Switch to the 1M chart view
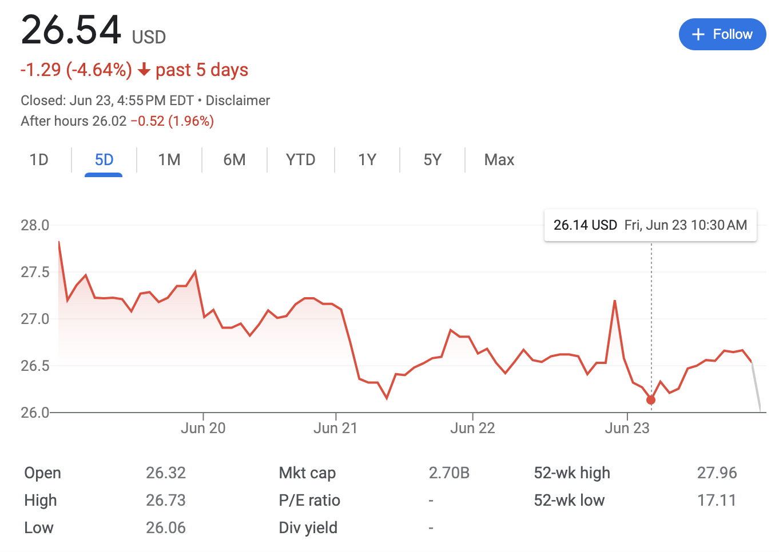Viewport: 779px width, 552px height. click(169, 160)
